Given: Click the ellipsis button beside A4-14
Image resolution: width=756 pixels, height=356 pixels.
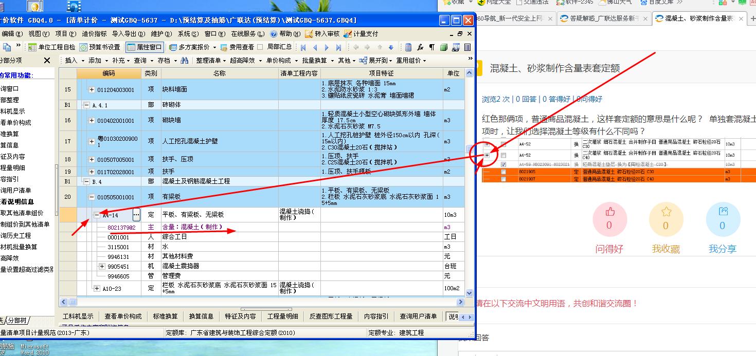Looking at the screenshot, I should click(x=136, y=215).
